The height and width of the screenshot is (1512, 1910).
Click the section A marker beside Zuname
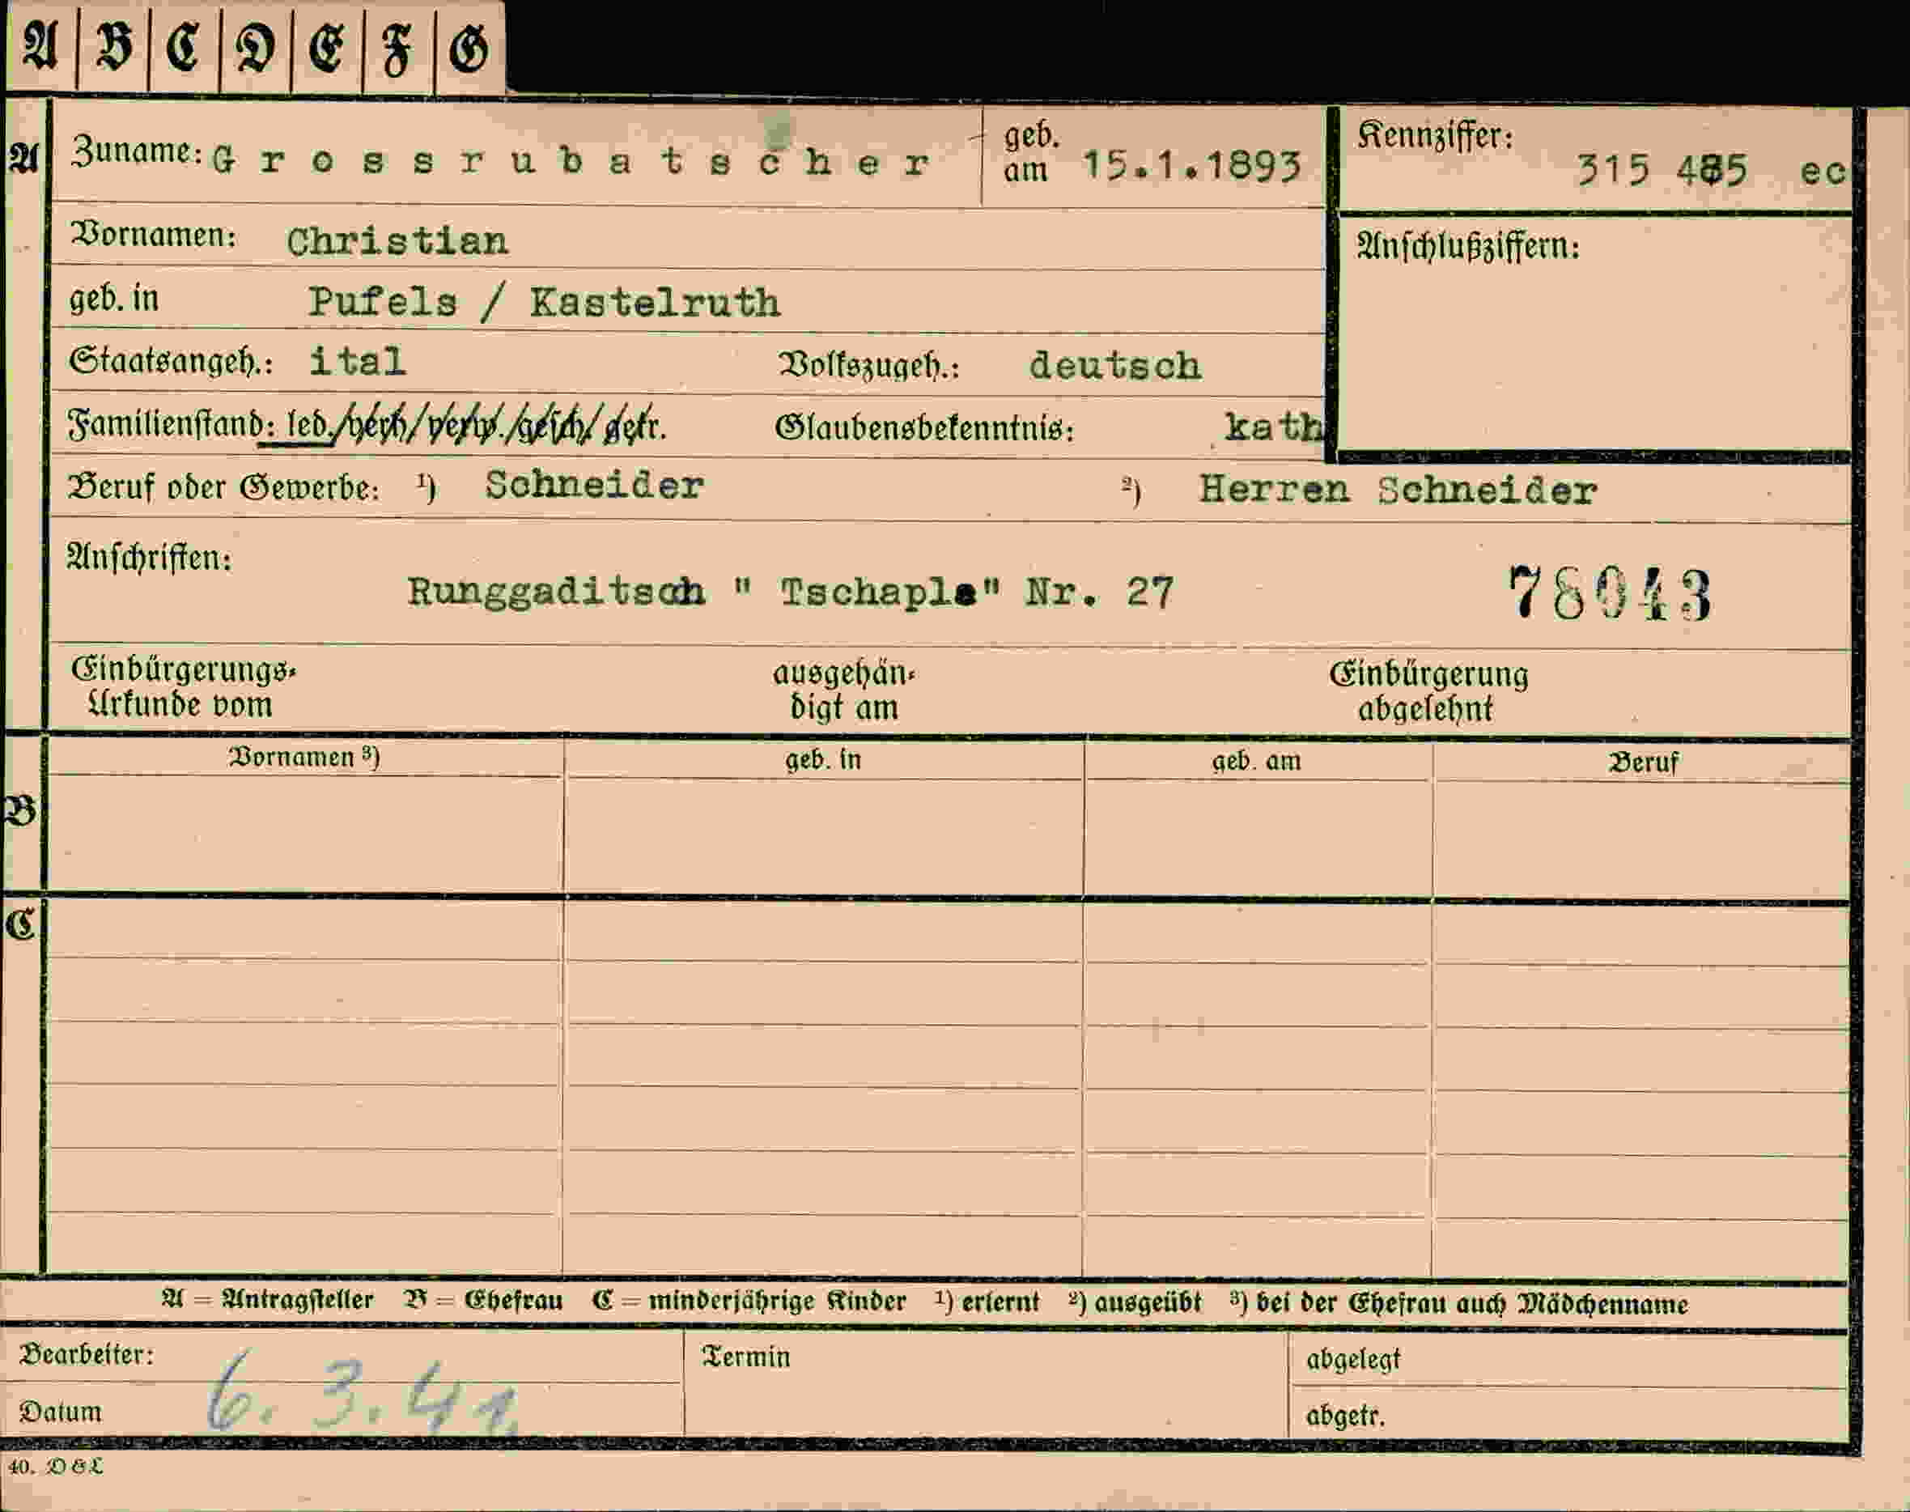(x=24, y=159)
